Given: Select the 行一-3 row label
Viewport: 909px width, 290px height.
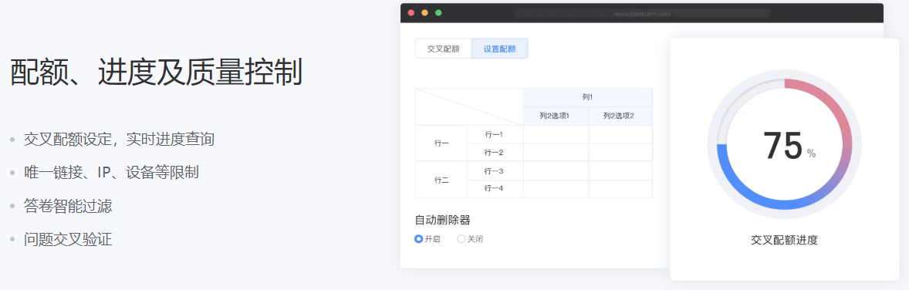Looking at the screenshot, I should click(495, 171).
